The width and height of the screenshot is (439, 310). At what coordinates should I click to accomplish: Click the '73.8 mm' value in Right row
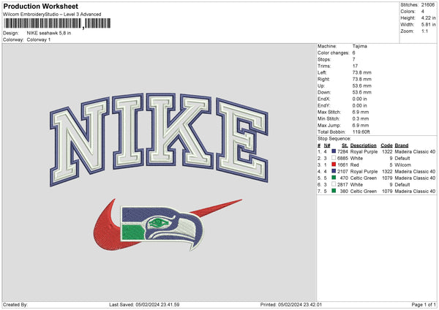point(361,79)
